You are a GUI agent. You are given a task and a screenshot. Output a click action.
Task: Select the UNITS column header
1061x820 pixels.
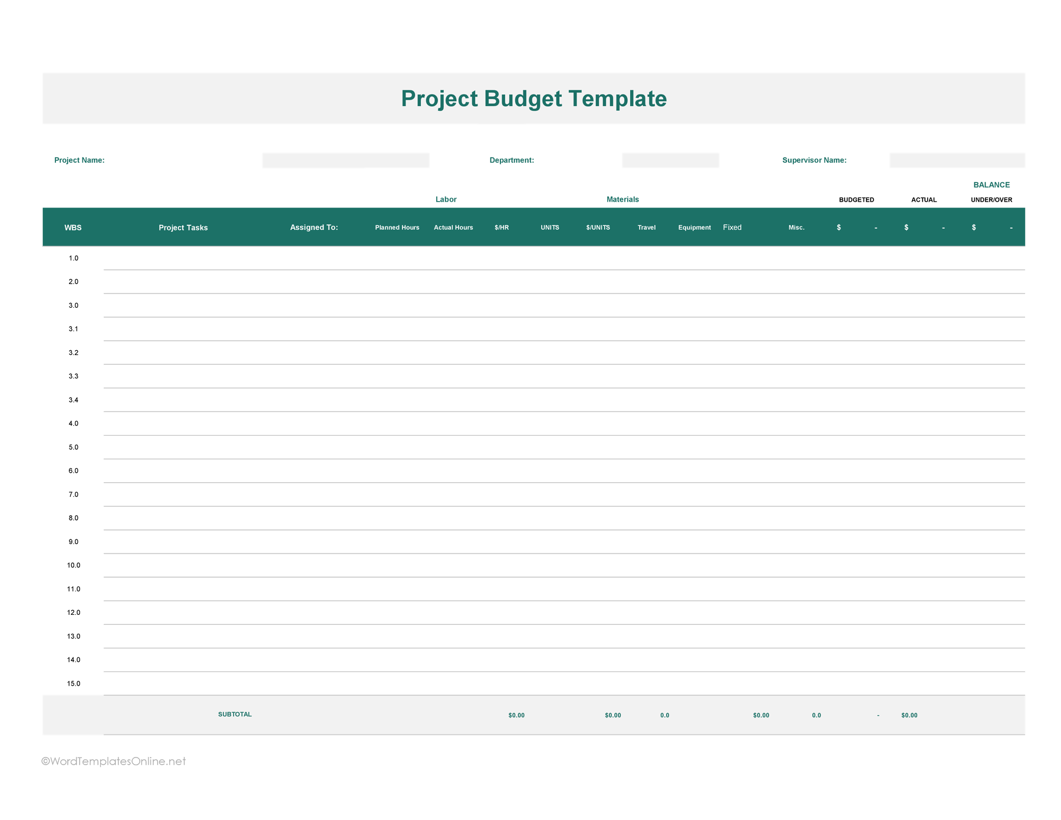coord(550,228)
